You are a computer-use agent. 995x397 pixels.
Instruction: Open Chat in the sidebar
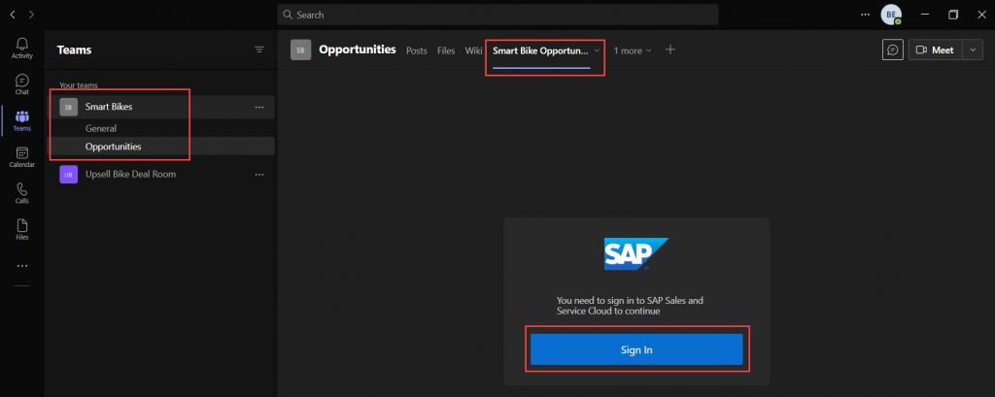pyautogui.click(x=21, y=84)
